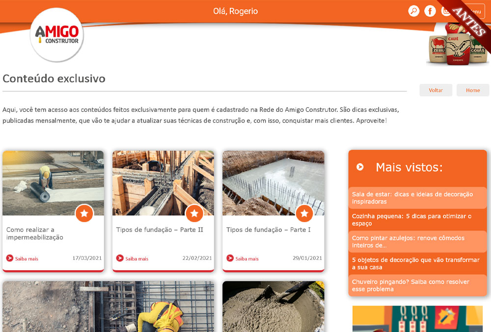Open Sala de estar decoração article
The width and height of the screenshot is (491, 332).
417,198
